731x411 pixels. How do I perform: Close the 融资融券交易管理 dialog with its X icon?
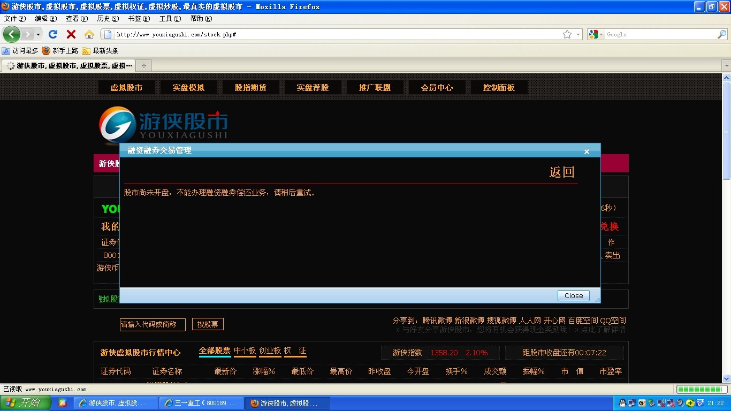[x=587, y=151]
